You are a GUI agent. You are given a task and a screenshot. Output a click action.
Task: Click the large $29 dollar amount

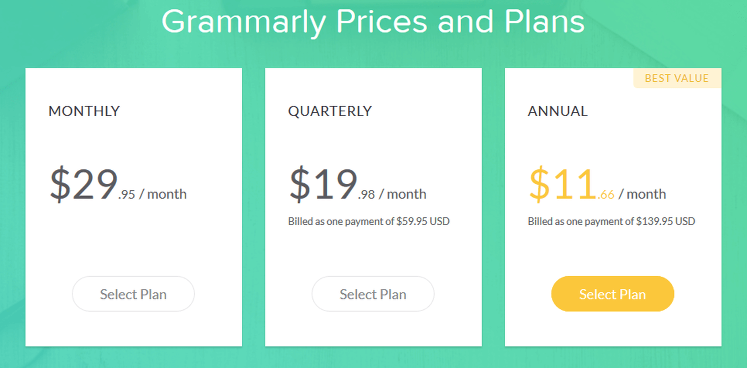[x=84, y=184]
